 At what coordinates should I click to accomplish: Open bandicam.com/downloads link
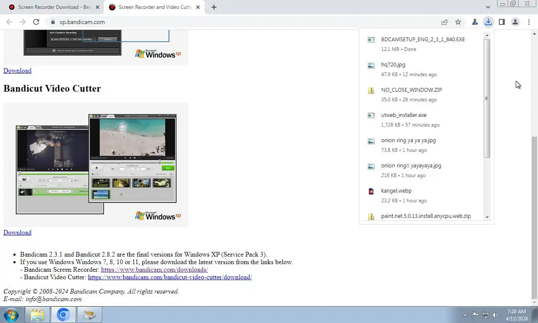coord(154,270)
